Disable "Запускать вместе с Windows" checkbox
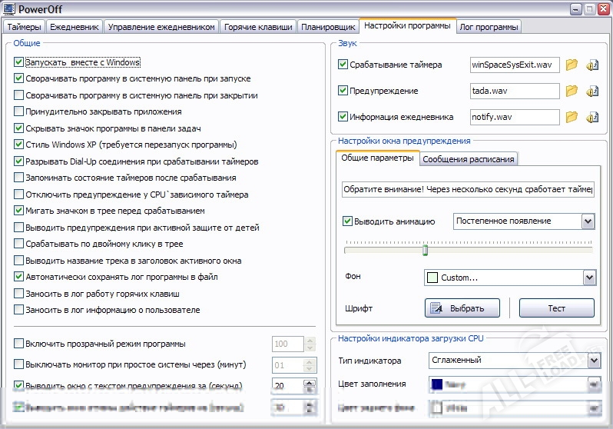 (19, 62)
